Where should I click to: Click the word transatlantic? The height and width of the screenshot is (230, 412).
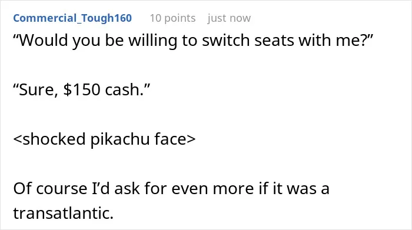click(x=64, y=213)
